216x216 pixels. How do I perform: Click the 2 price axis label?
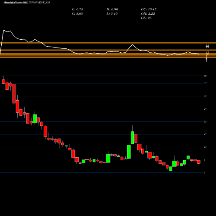pyautogui.click(x=205, y=173)
